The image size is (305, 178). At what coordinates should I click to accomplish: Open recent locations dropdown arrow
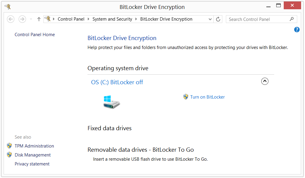click(31, 19)
